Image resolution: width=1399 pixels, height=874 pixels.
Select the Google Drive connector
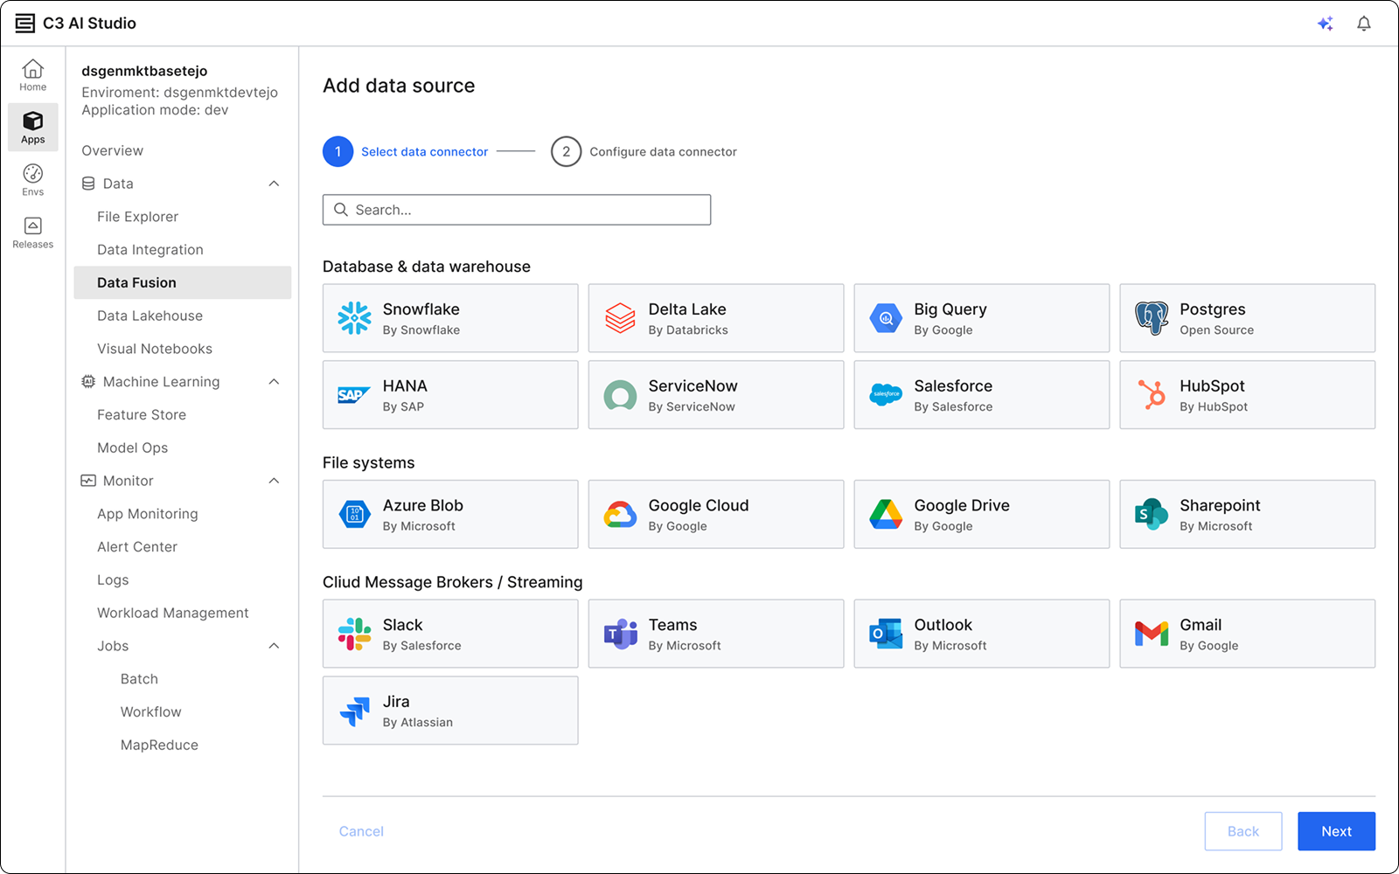click(x=981, y=514)
